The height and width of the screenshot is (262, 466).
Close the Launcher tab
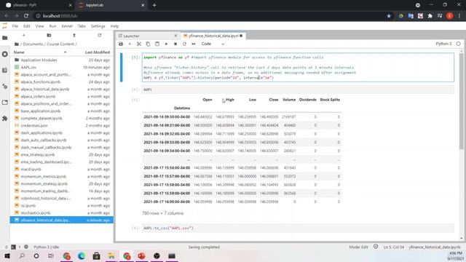click(x=175, y=36)
